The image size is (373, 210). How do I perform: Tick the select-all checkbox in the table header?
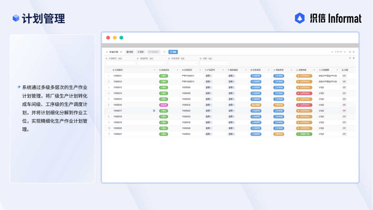click(109, 70)
